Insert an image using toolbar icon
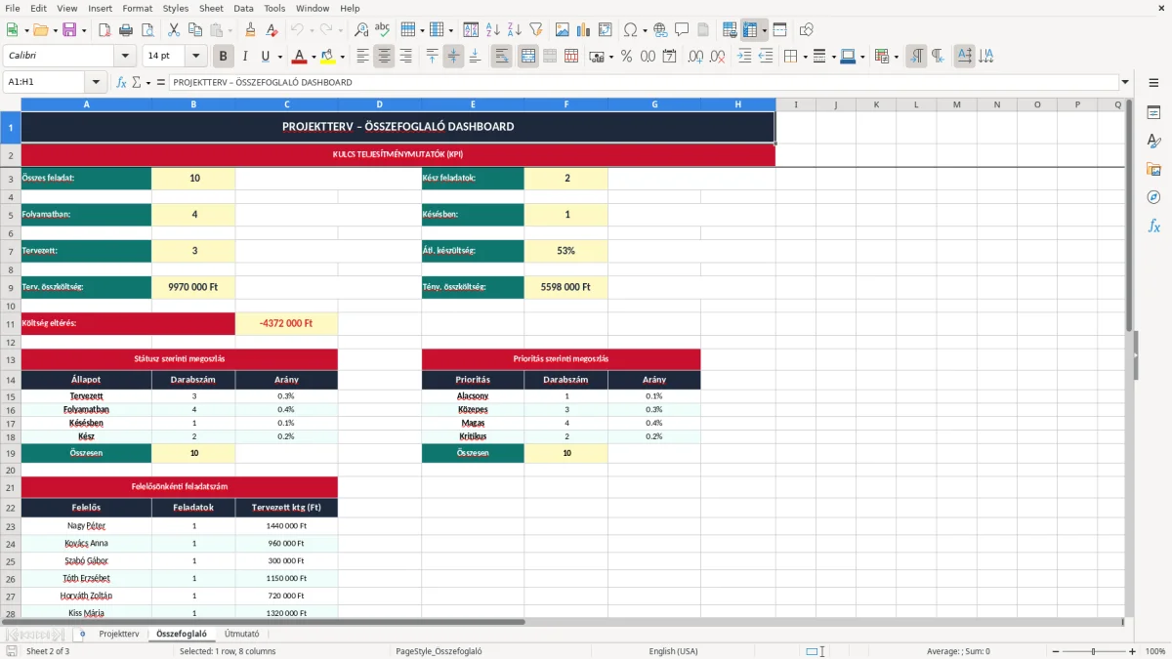 [x=563, y=30]
